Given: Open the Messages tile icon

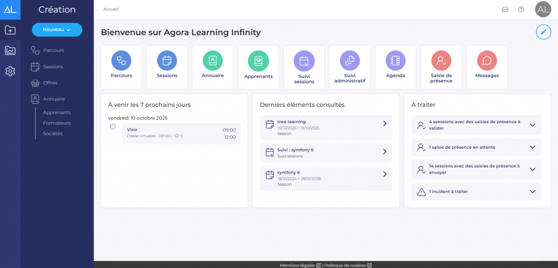Looking at the screenshot, I should (x=487, y=60).
